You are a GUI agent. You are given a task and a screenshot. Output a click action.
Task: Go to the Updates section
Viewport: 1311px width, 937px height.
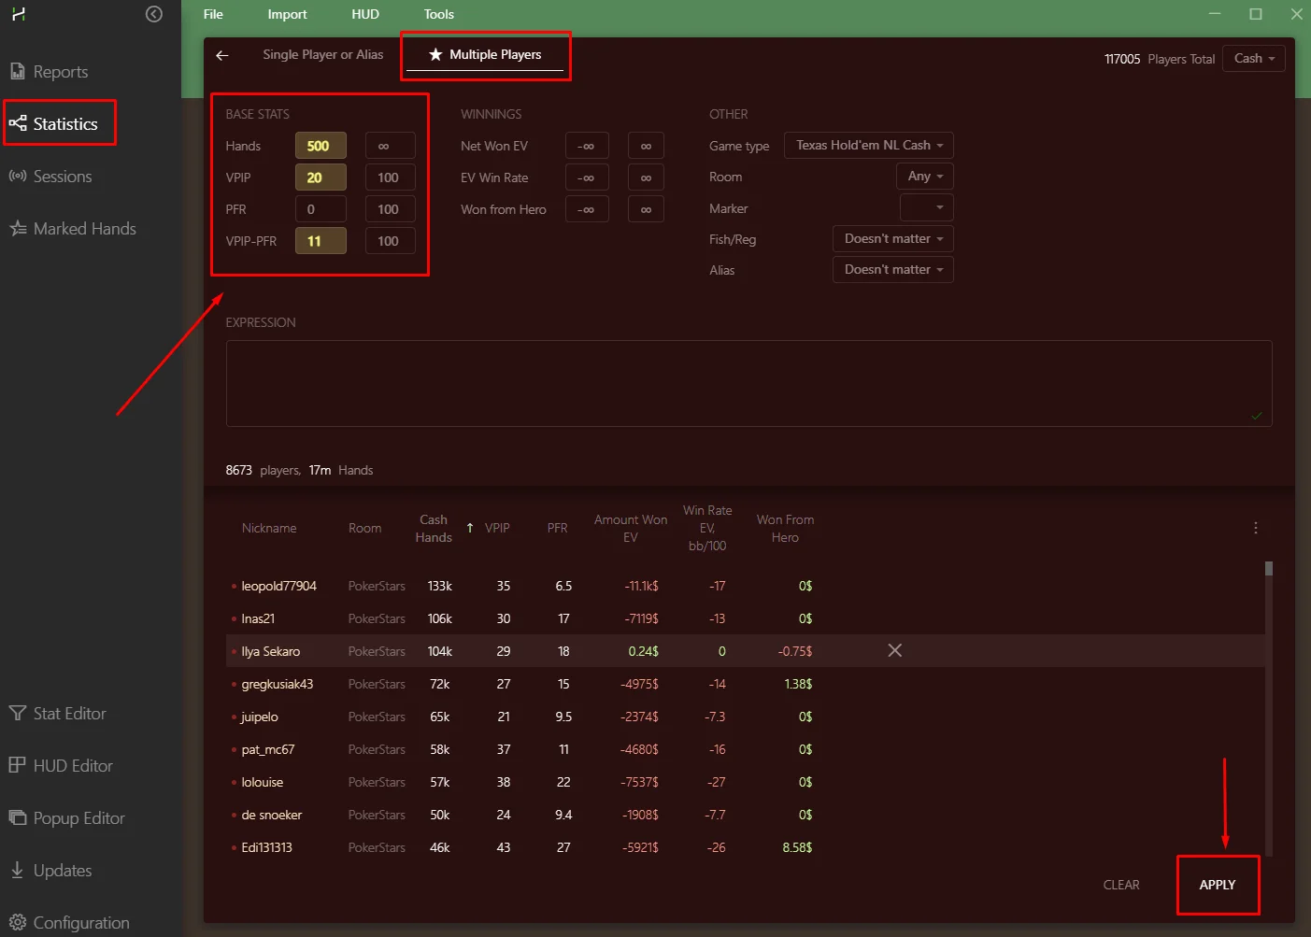pyautogui.click(x=62, y=871)
